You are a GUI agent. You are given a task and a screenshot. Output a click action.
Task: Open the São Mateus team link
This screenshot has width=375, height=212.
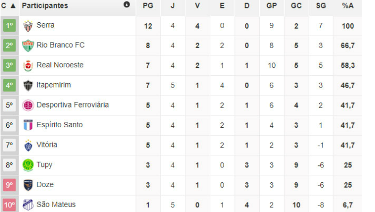(x=56, y=204)
